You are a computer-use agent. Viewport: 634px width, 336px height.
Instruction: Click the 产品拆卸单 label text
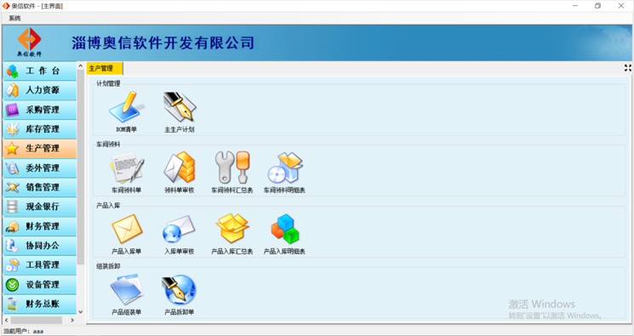coord(180,312)
